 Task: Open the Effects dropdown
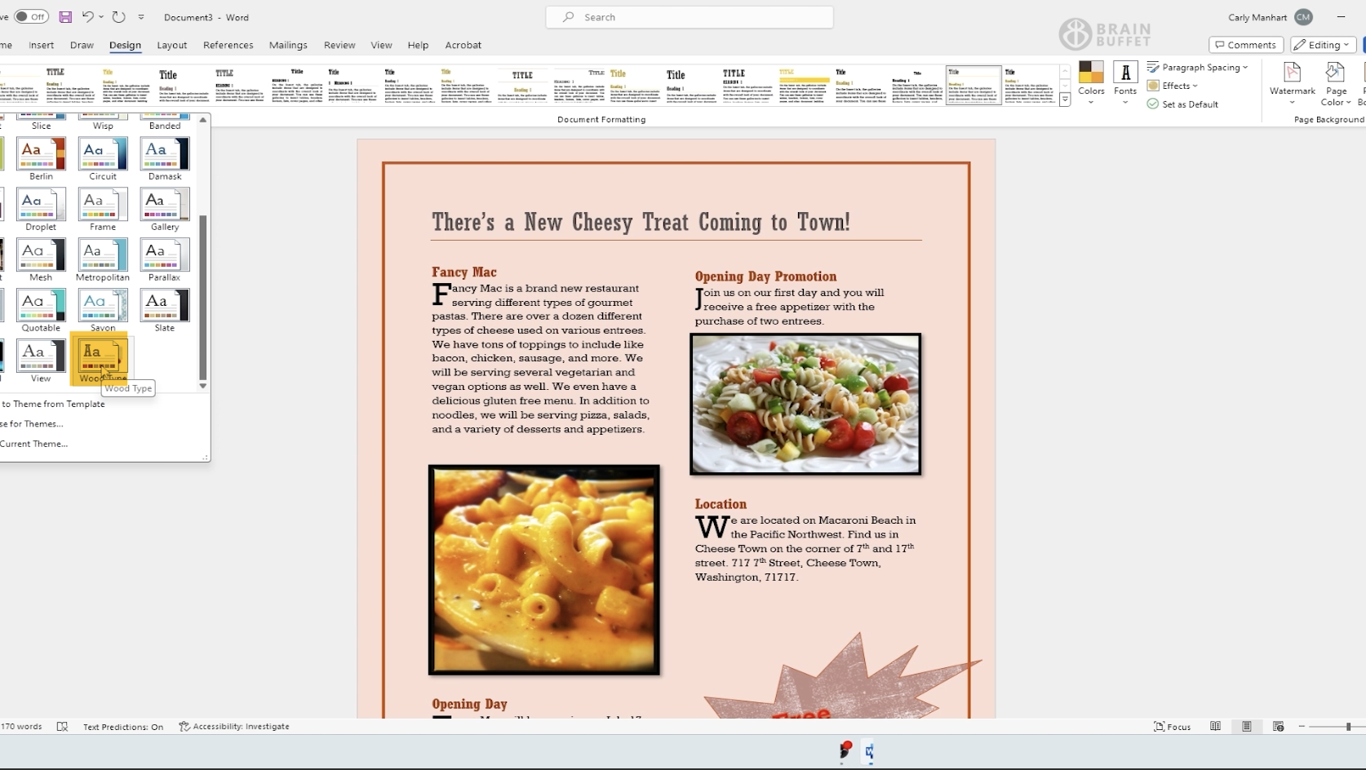click(x=1173, y=86)
